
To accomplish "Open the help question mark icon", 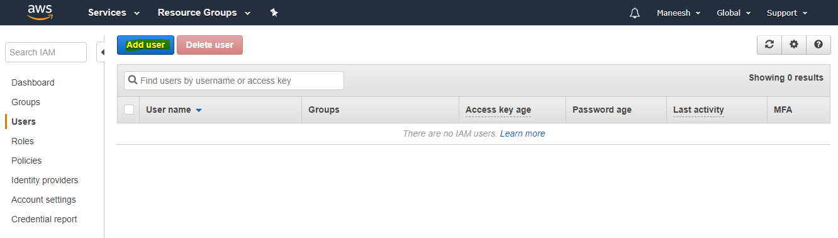I will 818,45.
